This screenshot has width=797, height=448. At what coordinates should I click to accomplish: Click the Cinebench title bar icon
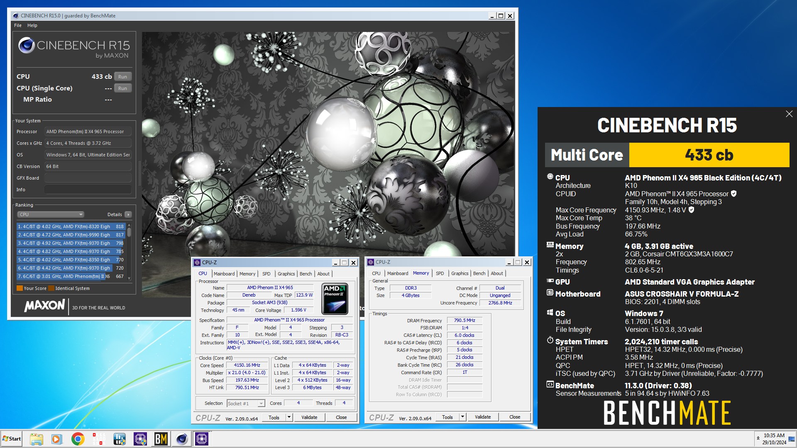click(x=16, y=16)
